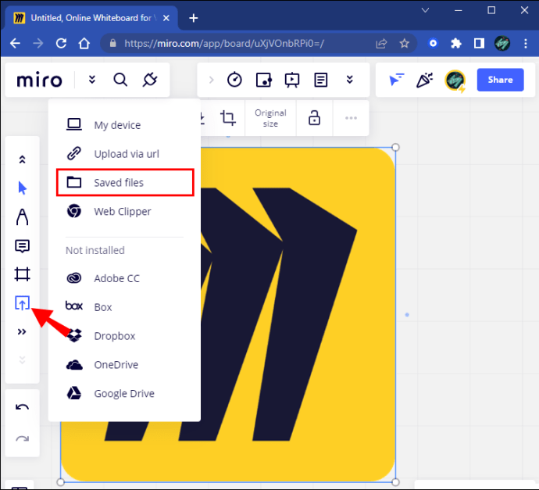Click the Miro logo
This screenshot has width=539, height=490.
(x=40, y=80)
